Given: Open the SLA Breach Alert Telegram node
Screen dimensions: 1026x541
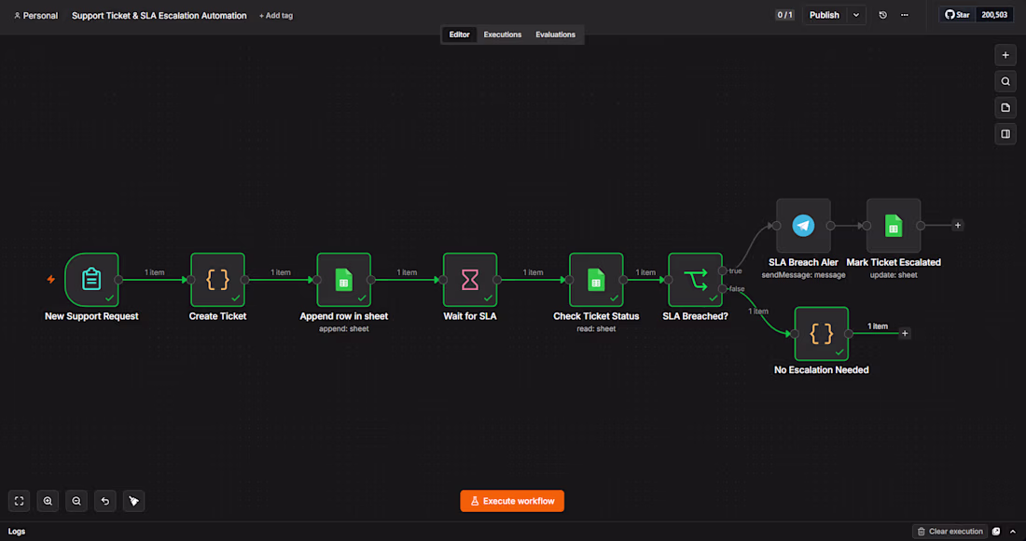Looking at the screenshot, I should (803, 226).
